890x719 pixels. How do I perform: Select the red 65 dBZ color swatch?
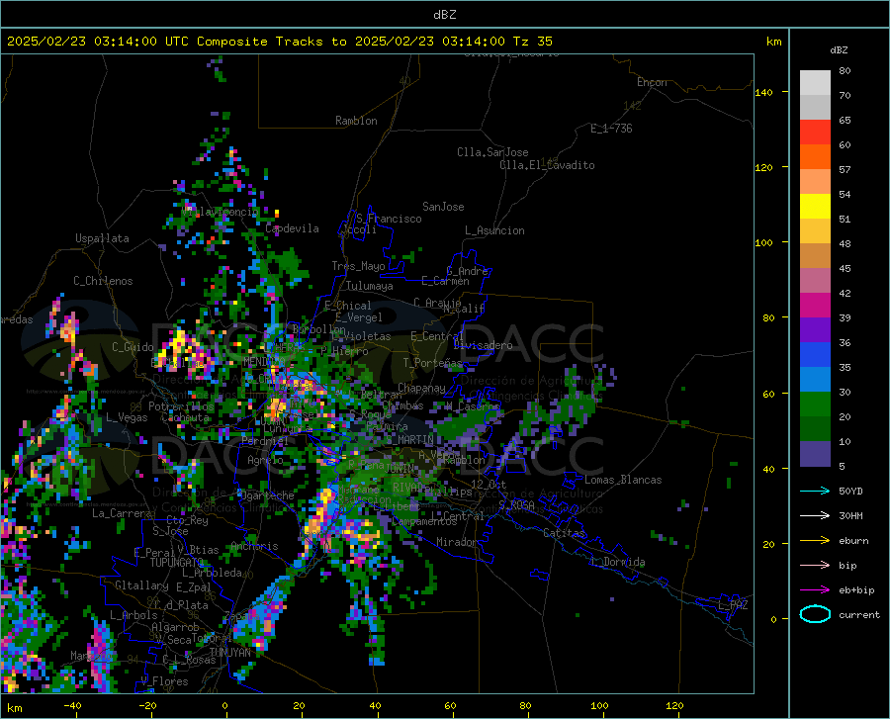coord(815,133)
